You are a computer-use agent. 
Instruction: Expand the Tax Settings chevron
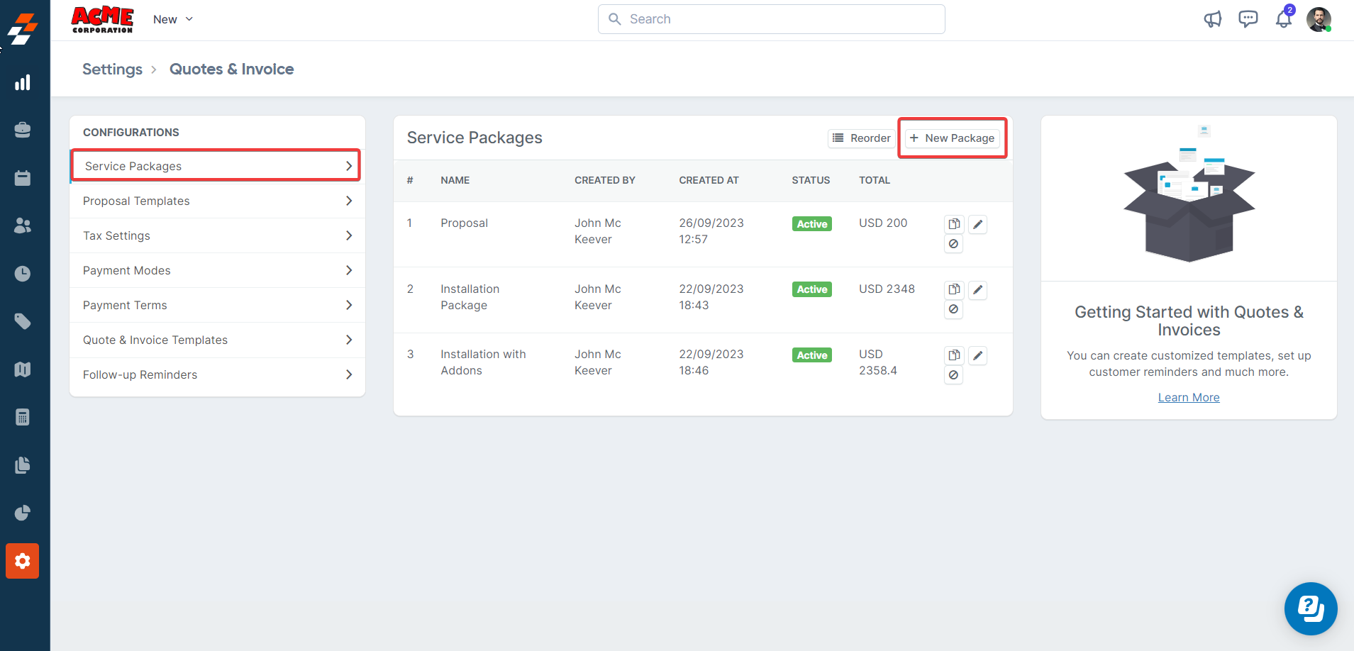(x=348, y=235)
